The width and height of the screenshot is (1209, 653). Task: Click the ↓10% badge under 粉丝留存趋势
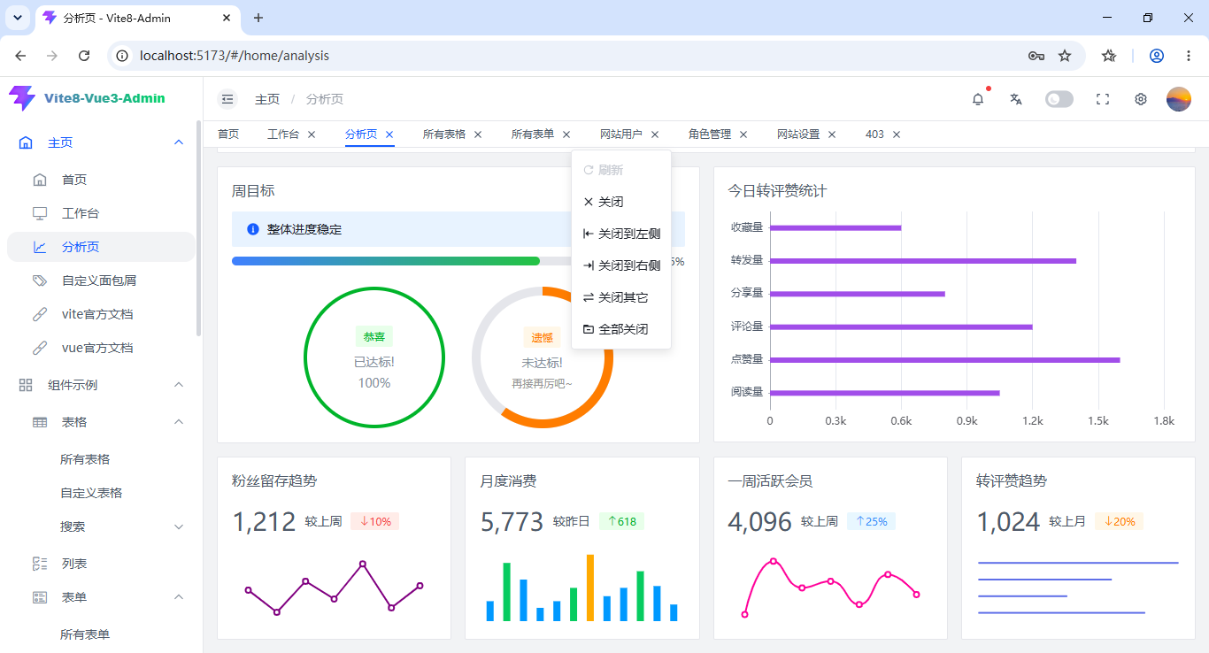pos(375,521)
